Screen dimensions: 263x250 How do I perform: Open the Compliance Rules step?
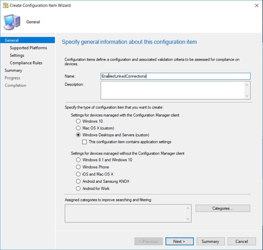tap(26, 63)
